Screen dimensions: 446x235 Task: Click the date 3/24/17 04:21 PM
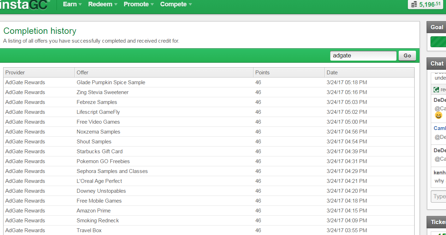(347, 181)
